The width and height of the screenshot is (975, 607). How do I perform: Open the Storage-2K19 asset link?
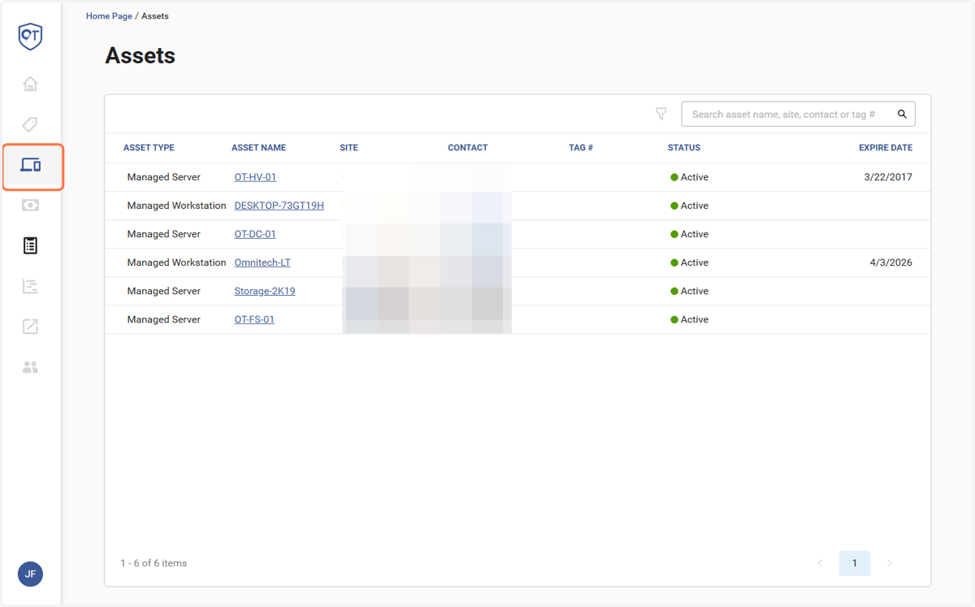click(265, 291)
